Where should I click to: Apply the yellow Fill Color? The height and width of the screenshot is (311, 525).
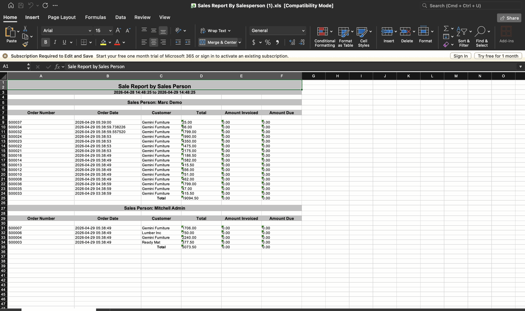coord(103,42)
